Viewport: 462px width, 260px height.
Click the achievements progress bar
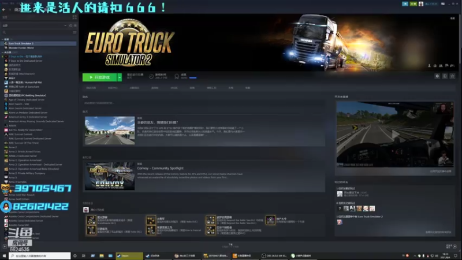[x=193, y=78]
